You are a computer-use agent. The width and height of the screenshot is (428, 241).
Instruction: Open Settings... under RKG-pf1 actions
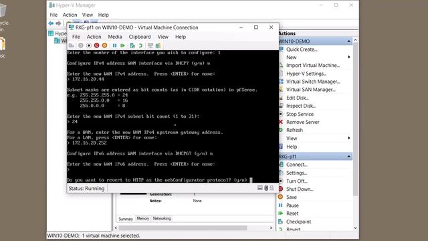click(x=296, y=173)
